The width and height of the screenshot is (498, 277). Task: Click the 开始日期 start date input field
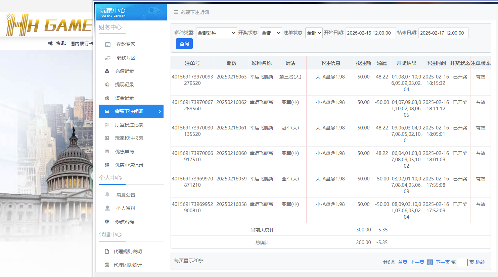[370, 33]
